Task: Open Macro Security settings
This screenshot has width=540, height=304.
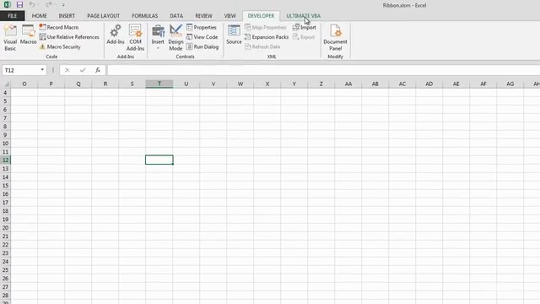Action: tap(60, 46)
